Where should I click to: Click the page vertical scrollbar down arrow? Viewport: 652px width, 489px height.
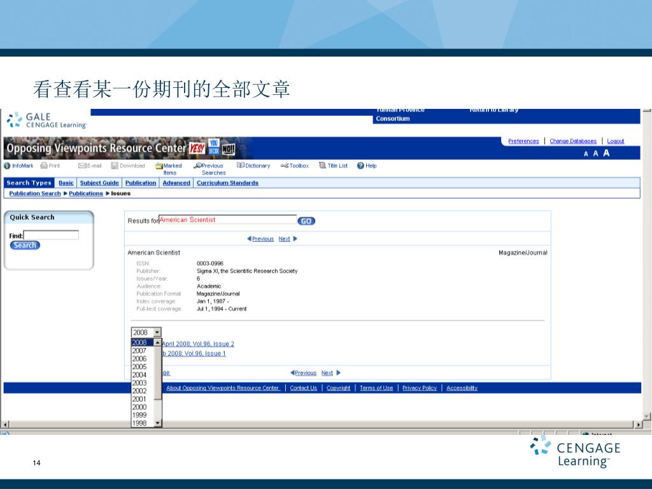coord(647,416)
